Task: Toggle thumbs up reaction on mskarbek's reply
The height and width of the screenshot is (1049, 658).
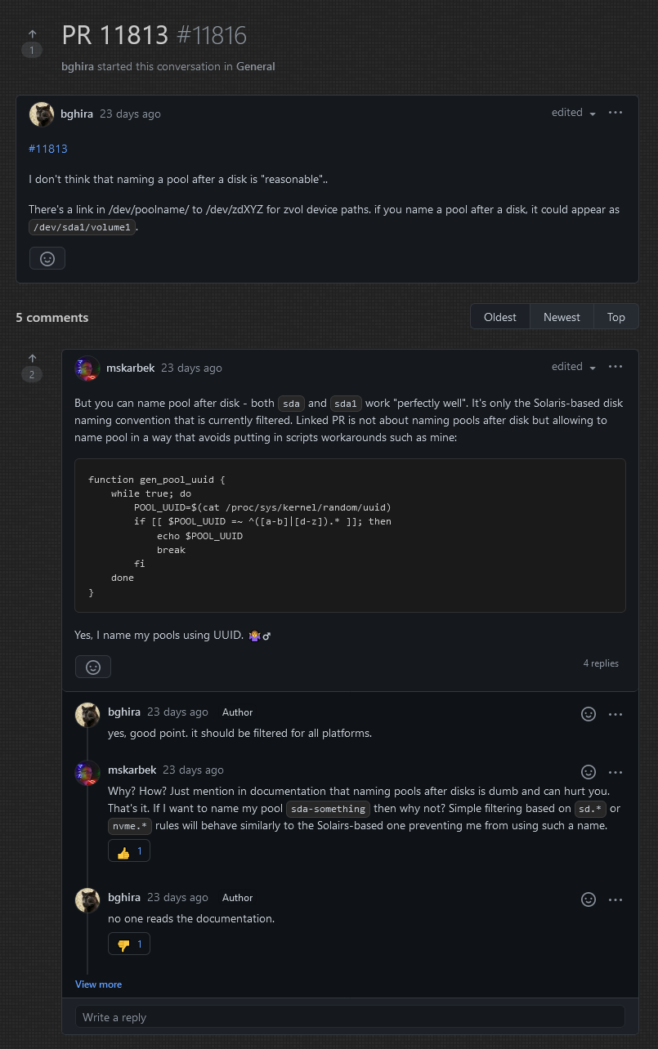Action: [129, 851]
